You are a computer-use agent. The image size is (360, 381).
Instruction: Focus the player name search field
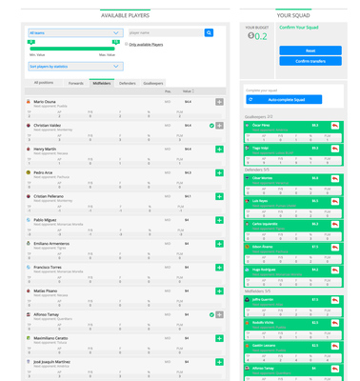coord(166,32)
